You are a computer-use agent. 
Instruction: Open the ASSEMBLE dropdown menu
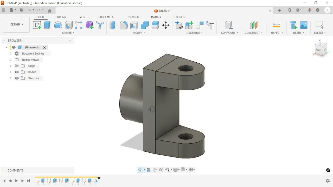pos(195,33)
